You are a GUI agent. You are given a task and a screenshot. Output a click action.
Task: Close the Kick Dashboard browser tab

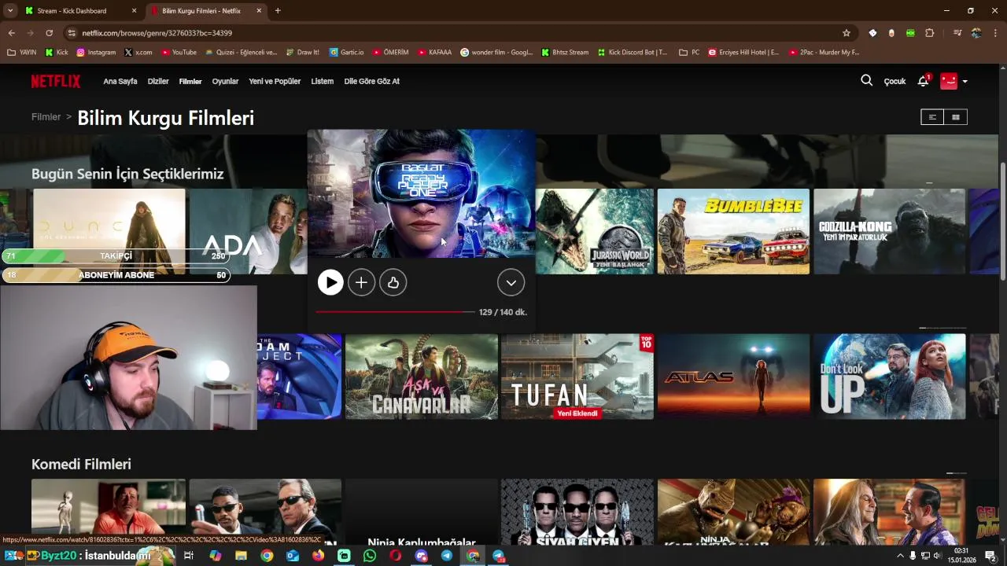point(134,11)
